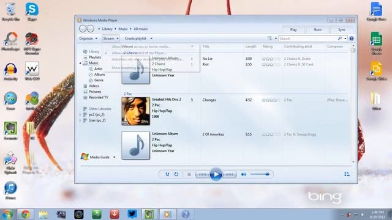Skip to the next track

(x=230, y=174)
